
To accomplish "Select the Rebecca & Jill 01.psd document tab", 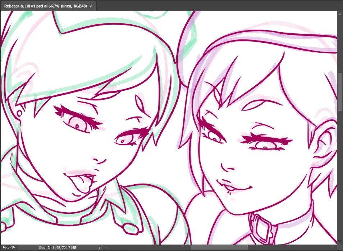I will coord(48,6).
